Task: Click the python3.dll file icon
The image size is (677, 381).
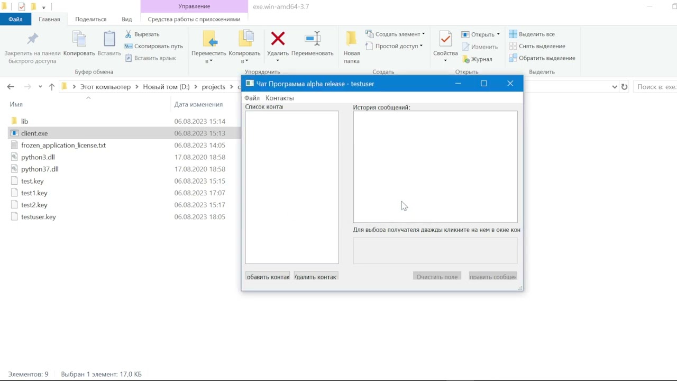Action: [14, 157]
